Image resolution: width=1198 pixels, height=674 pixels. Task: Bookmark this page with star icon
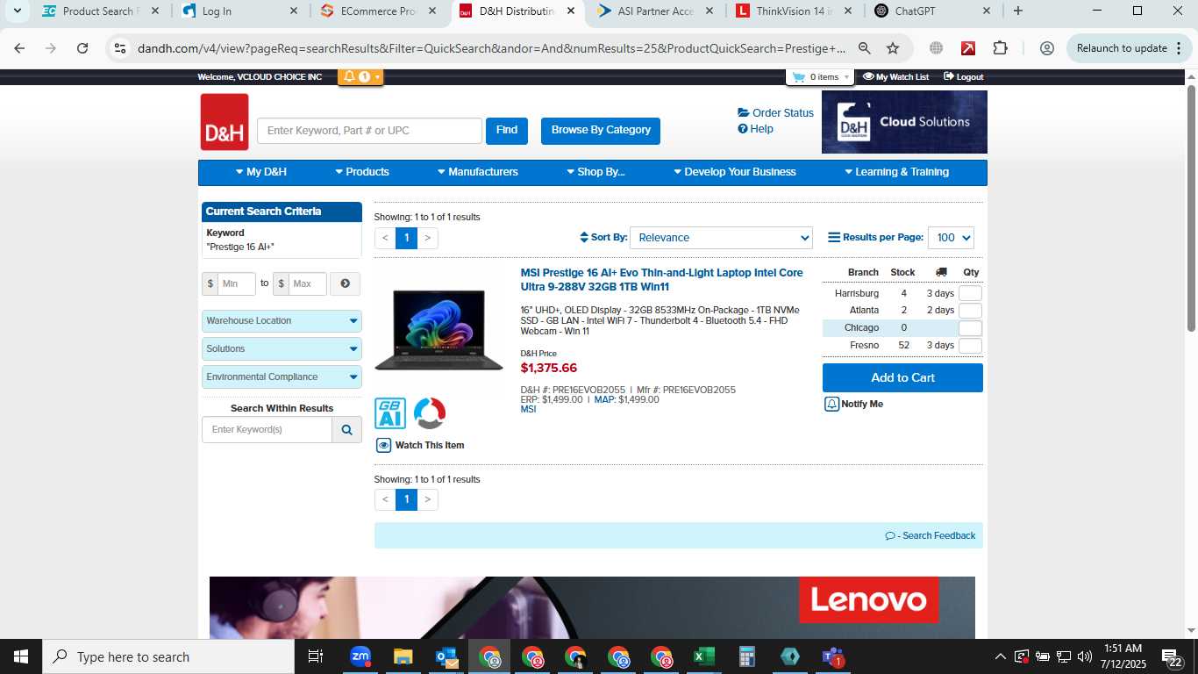[x=893, y=48]
